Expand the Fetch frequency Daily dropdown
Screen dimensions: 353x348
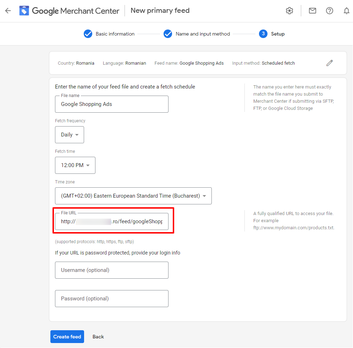(70, 135)
